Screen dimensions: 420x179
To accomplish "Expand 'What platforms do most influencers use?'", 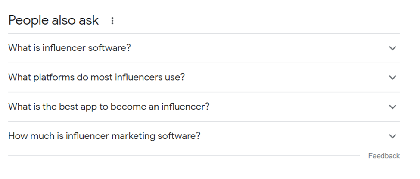I will point(96,77).
